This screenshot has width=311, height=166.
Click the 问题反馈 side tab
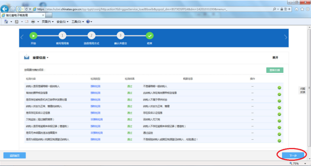303,90
